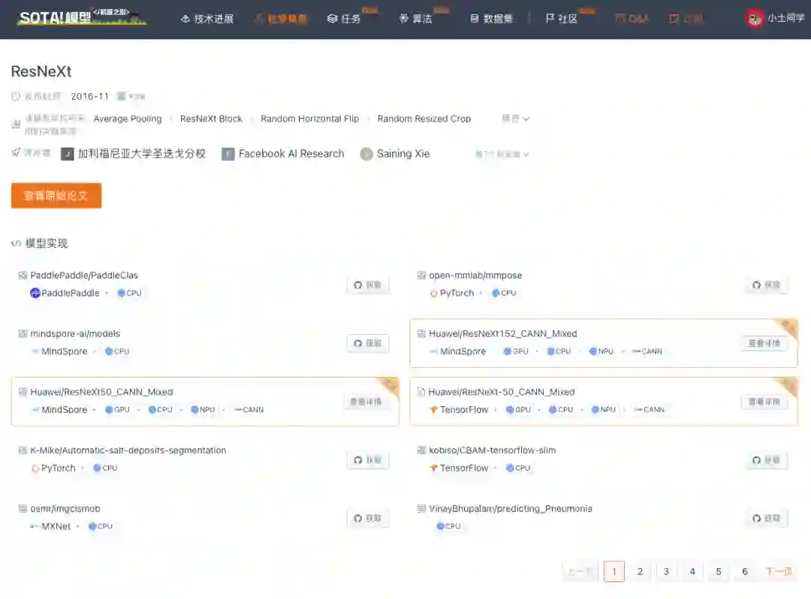Click view details button for ResNeXt-50_CANN_Mixed

pos(764,402)
